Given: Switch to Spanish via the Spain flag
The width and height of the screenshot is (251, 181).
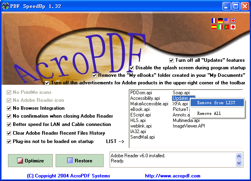Looking at the screenshot, I should 214,27.
